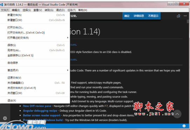Viewport: 190px width, 130px height.
Task: Close the Visual Studio Code window
Action: click(184, 4)
